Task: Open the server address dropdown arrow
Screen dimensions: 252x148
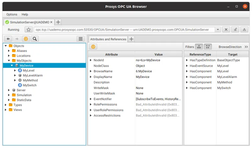Action: (218, 30)
